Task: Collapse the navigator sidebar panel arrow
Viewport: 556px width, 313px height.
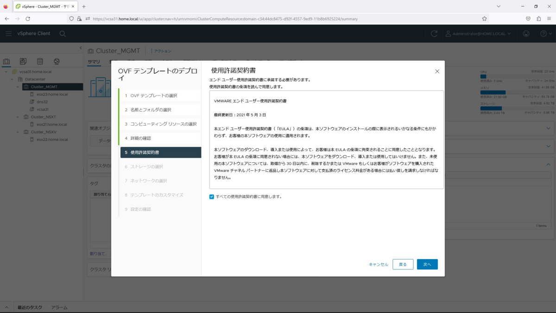Action: (x=81, y=48)
